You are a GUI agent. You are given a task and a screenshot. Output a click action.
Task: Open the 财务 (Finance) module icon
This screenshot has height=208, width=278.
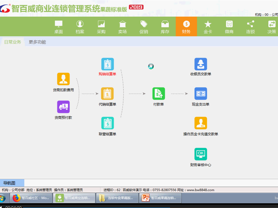186,26
